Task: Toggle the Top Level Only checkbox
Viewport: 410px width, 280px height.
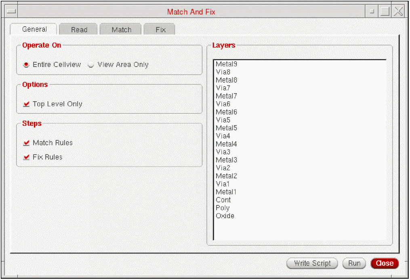Action: point(26,104)
